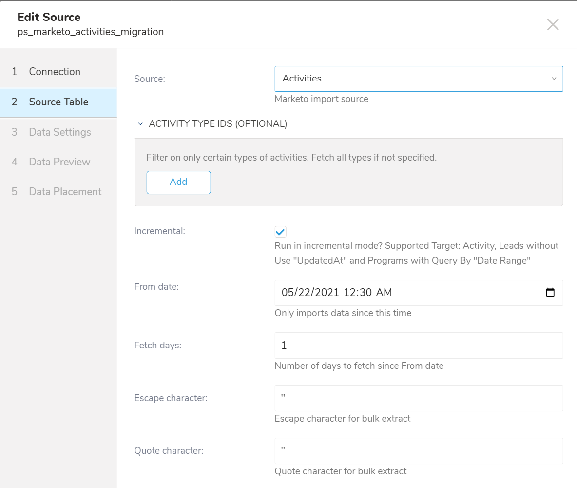Close the Edit Source dialog
The width and height of the screenshot is (577, 488).
click(553, 24)
